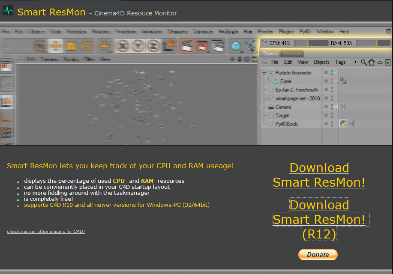Pick the Rotate tool icon

coord(87,46)
